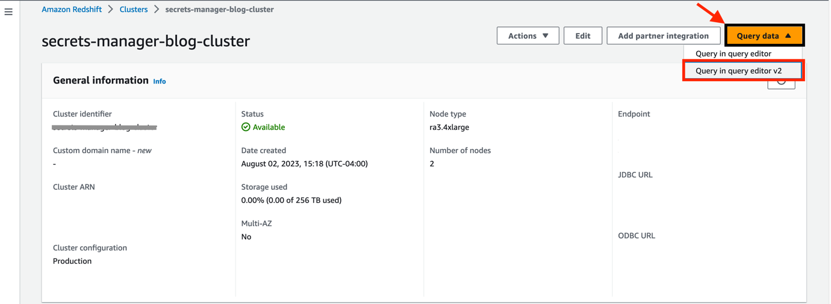Screen dimensions: 831x304
Task: Click the Date created label
Action: point(264,150)
